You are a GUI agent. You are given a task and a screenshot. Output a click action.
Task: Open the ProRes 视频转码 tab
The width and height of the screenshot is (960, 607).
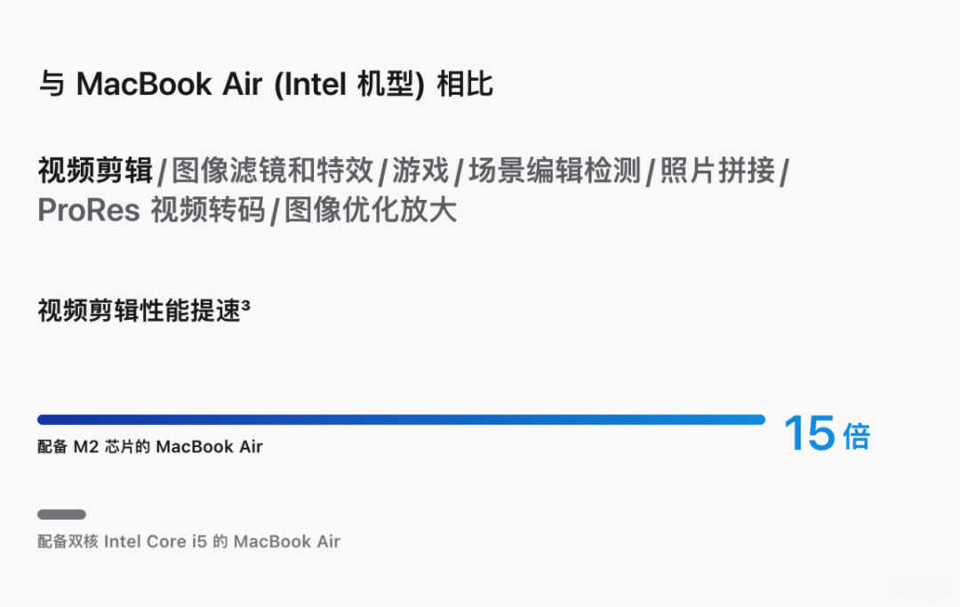[x=151, y=210]
